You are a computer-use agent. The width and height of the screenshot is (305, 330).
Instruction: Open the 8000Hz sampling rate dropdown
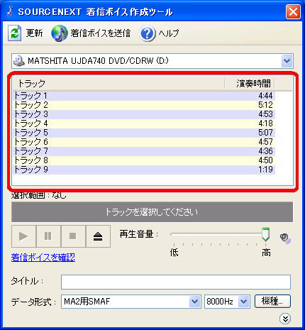point(244,302)
